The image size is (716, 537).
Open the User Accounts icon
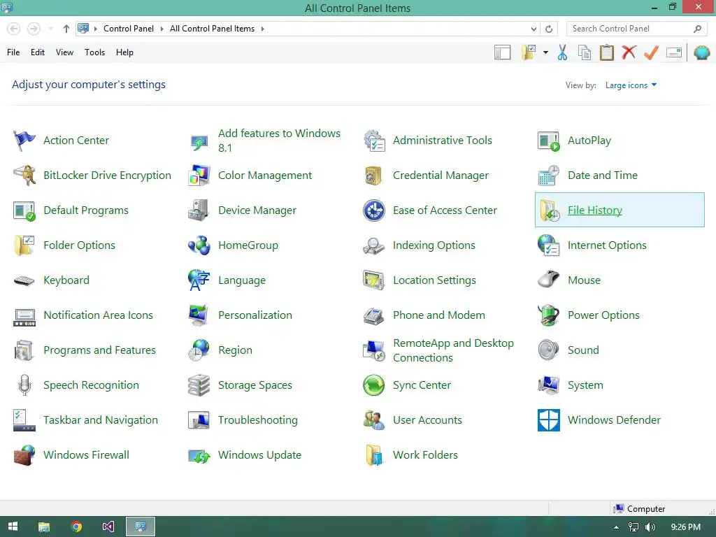tap(374, 420)
